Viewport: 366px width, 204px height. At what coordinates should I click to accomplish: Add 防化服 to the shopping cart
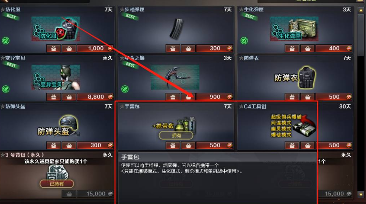point(69,49)
